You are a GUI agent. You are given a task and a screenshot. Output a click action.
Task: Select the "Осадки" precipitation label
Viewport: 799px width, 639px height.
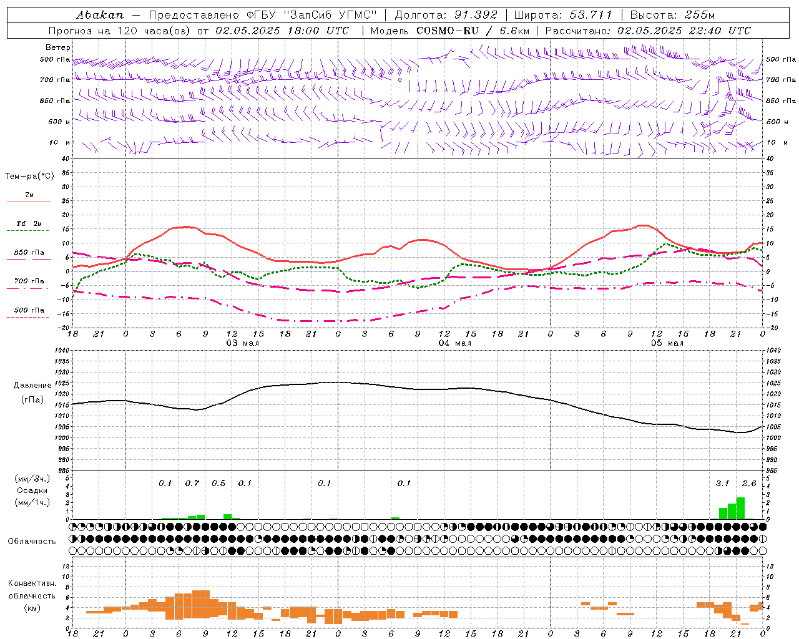(32, 490)
